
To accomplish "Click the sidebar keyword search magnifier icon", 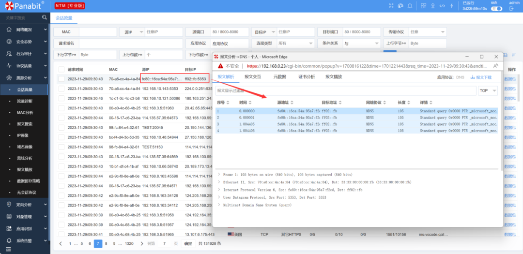I will click(x=45, y=17).
